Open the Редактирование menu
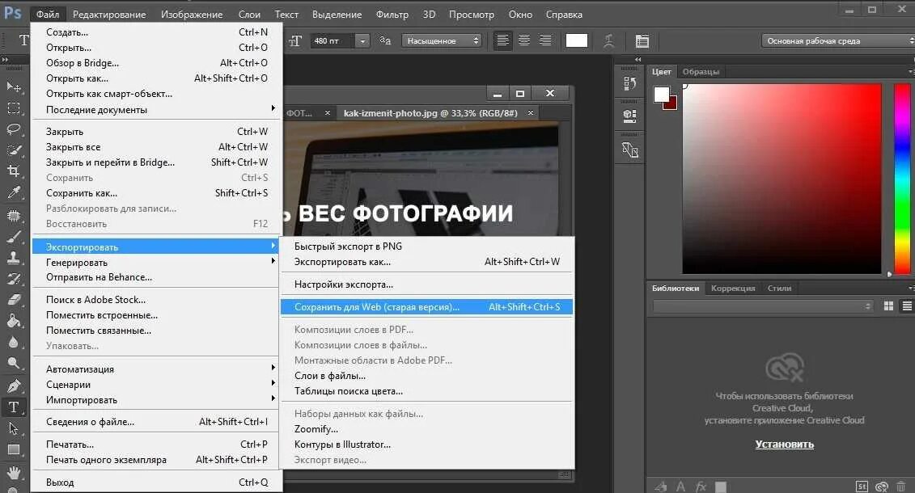 [x=109, y=14]
